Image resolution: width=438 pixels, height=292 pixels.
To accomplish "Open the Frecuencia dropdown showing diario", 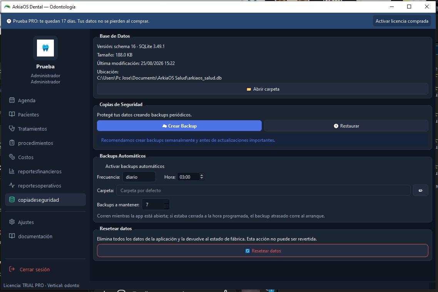I will coord(139,177).
